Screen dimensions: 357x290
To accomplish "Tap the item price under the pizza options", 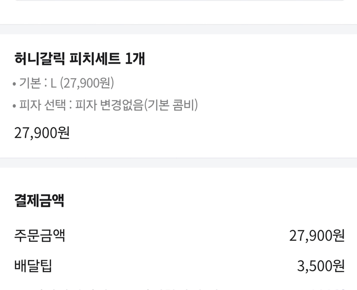I will tap(42, 133).
